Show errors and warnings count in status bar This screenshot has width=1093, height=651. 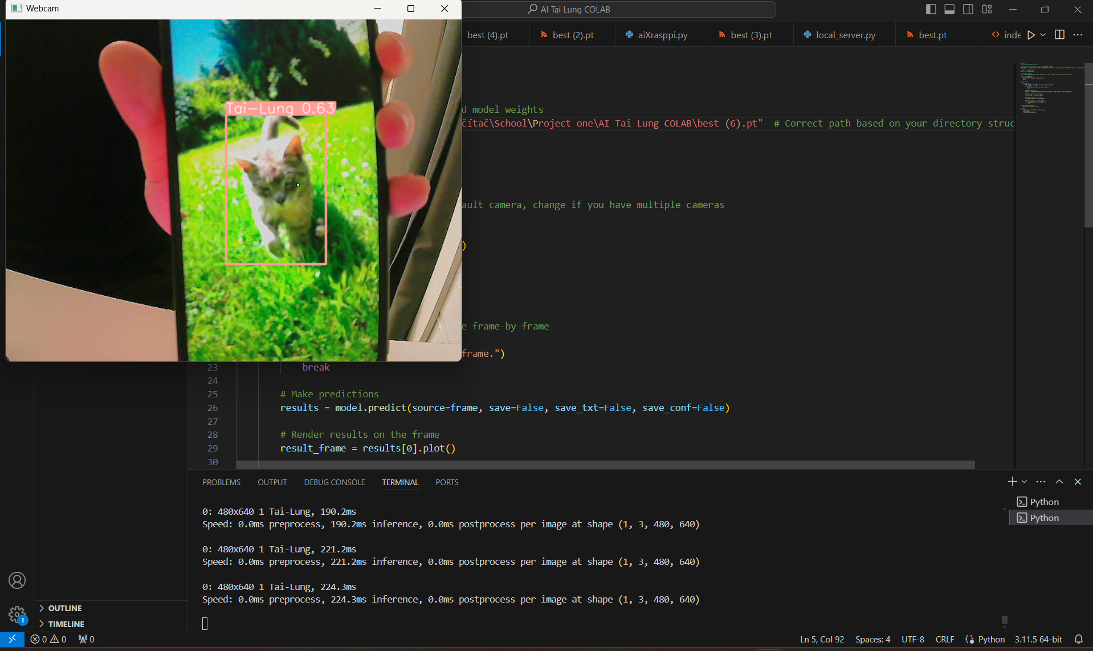click(48, 640)
